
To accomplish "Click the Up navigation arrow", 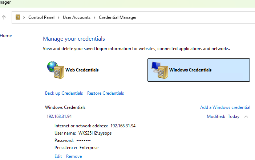I will point(4,17).
